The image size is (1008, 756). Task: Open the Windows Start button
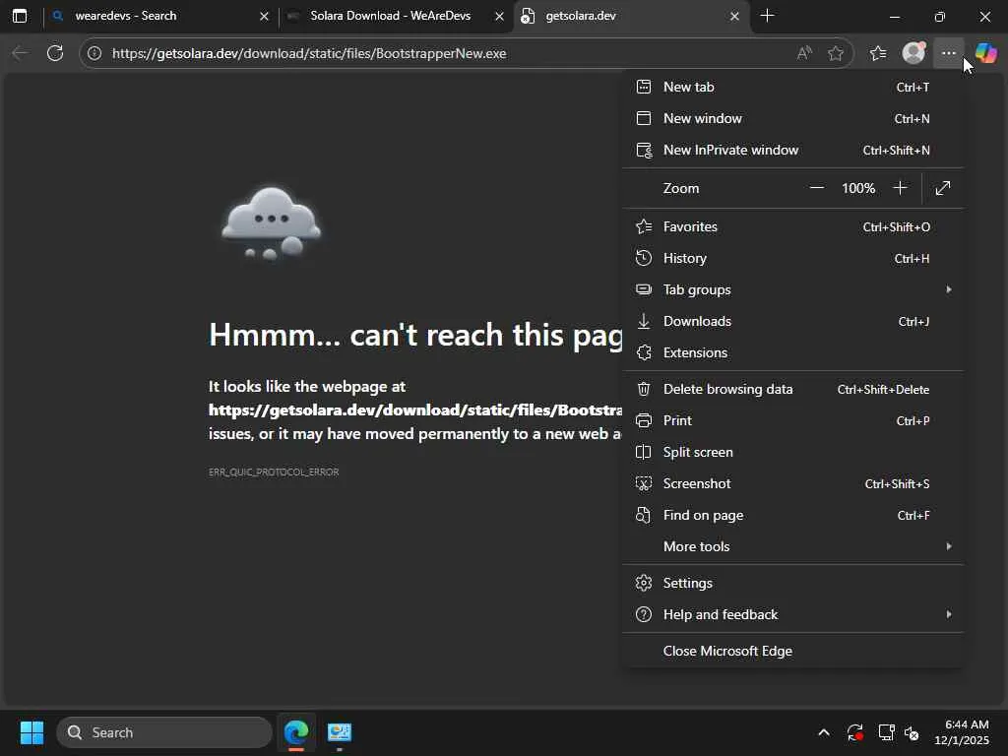click(x=31, y=732)
